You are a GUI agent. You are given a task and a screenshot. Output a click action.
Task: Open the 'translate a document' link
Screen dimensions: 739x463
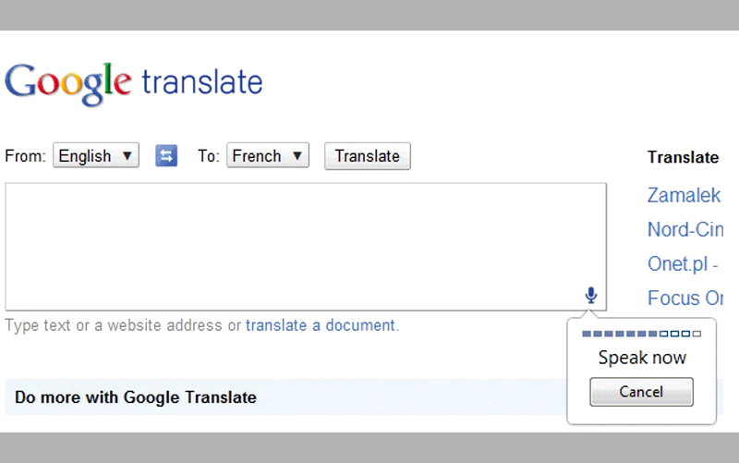point(321,325)
